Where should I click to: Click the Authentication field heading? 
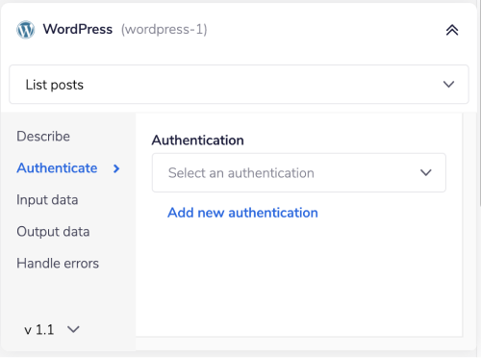pyautogui.click(x=198, y=141)
